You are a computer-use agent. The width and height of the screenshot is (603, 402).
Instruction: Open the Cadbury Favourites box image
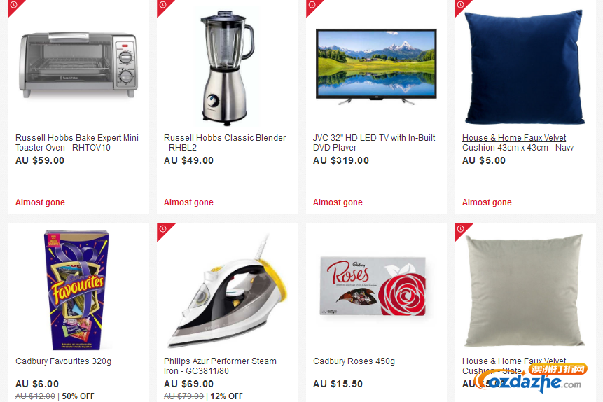(x=78, y=290)
